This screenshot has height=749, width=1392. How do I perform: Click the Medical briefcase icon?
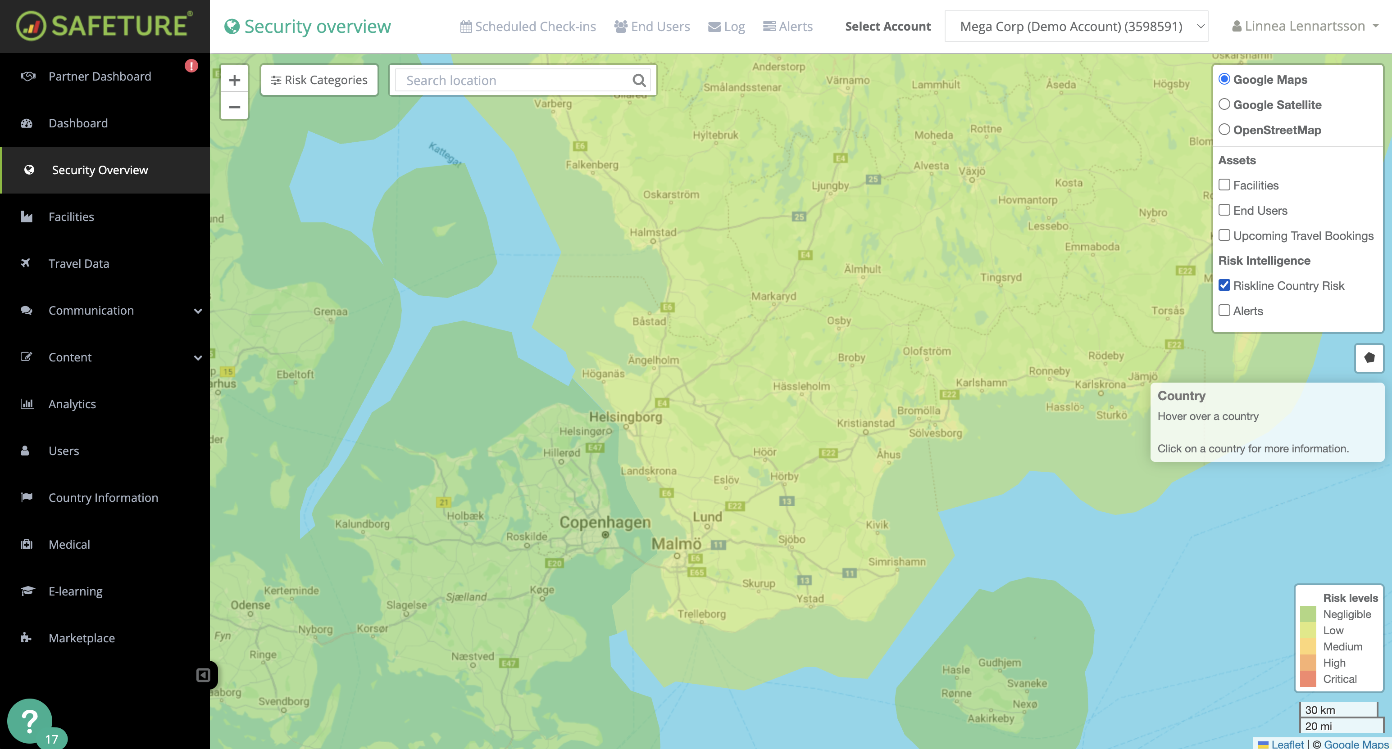click(27, 544)
